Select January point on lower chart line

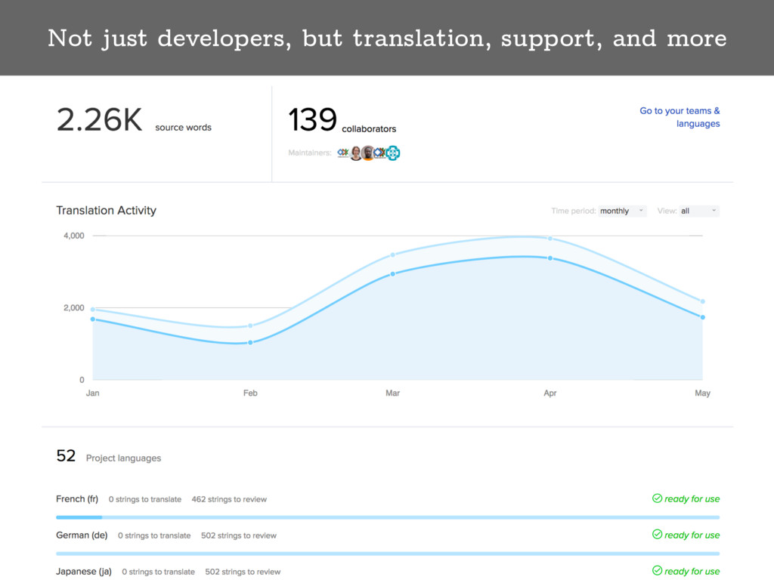click(93, 319)
